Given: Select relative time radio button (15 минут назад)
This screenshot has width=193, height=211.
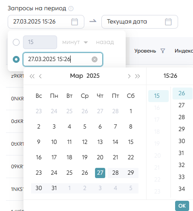Looking at the screenshot, I should point(16,42).
